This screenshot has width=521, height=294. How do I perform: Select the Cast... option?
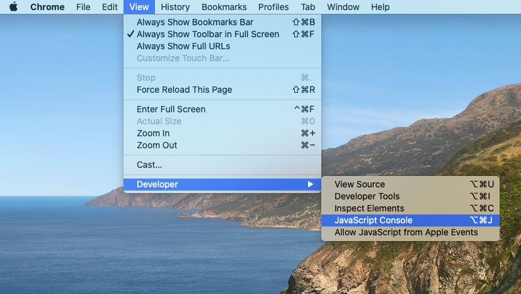click(222, 165)
